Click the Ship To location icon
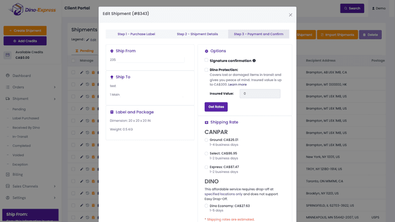This screenshot has width=395, height=222. [x=112, y=77]
